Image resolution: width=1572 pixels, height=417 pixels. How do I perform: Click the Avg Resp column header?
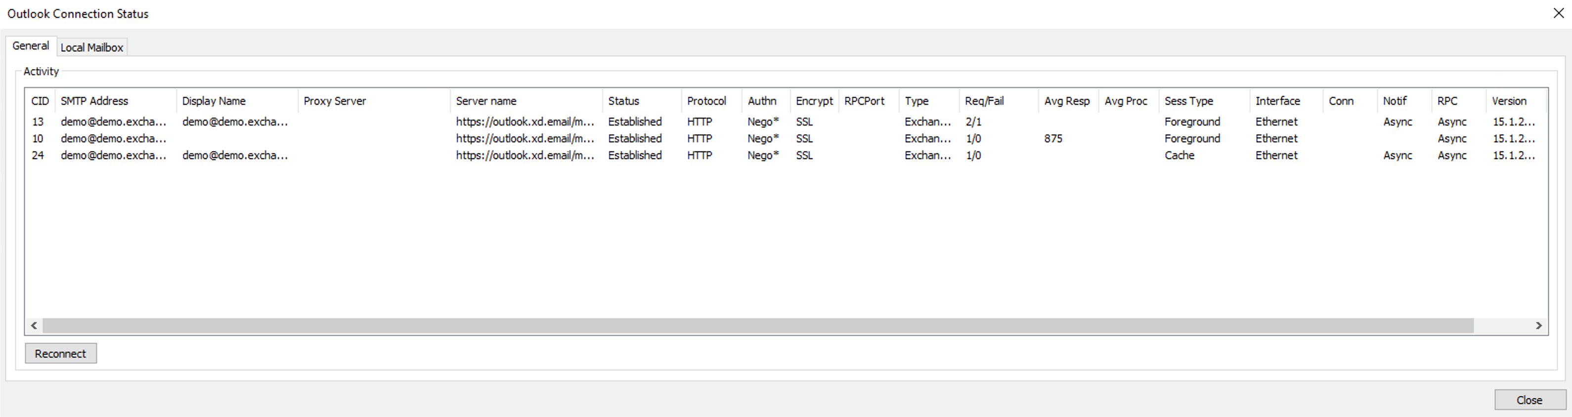click(1066, 101)
